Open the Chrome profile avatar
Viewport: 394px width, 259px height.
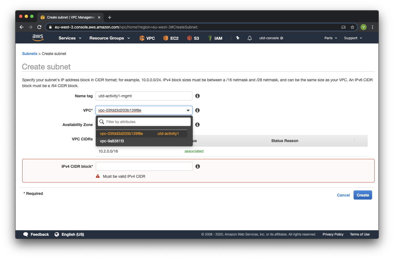(x=364, y=27)
